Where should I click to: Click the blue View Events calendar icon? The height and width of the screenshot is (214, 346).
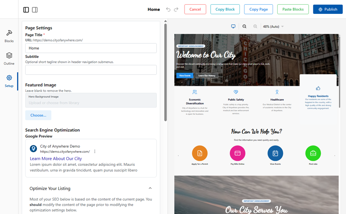point(275,153)
